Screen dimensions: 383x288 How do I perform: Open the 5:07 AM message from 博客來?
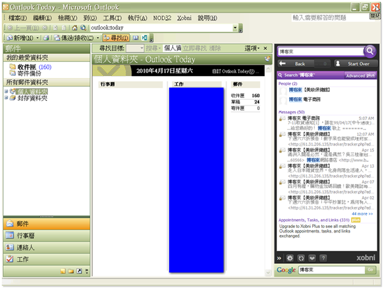(327, 123)
